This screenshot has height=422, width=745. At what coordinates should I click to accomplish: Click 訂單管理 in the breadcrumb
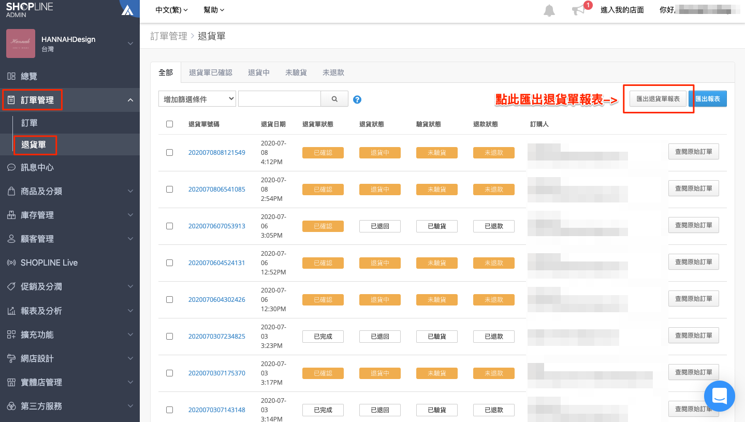click(x=169, y=36)
